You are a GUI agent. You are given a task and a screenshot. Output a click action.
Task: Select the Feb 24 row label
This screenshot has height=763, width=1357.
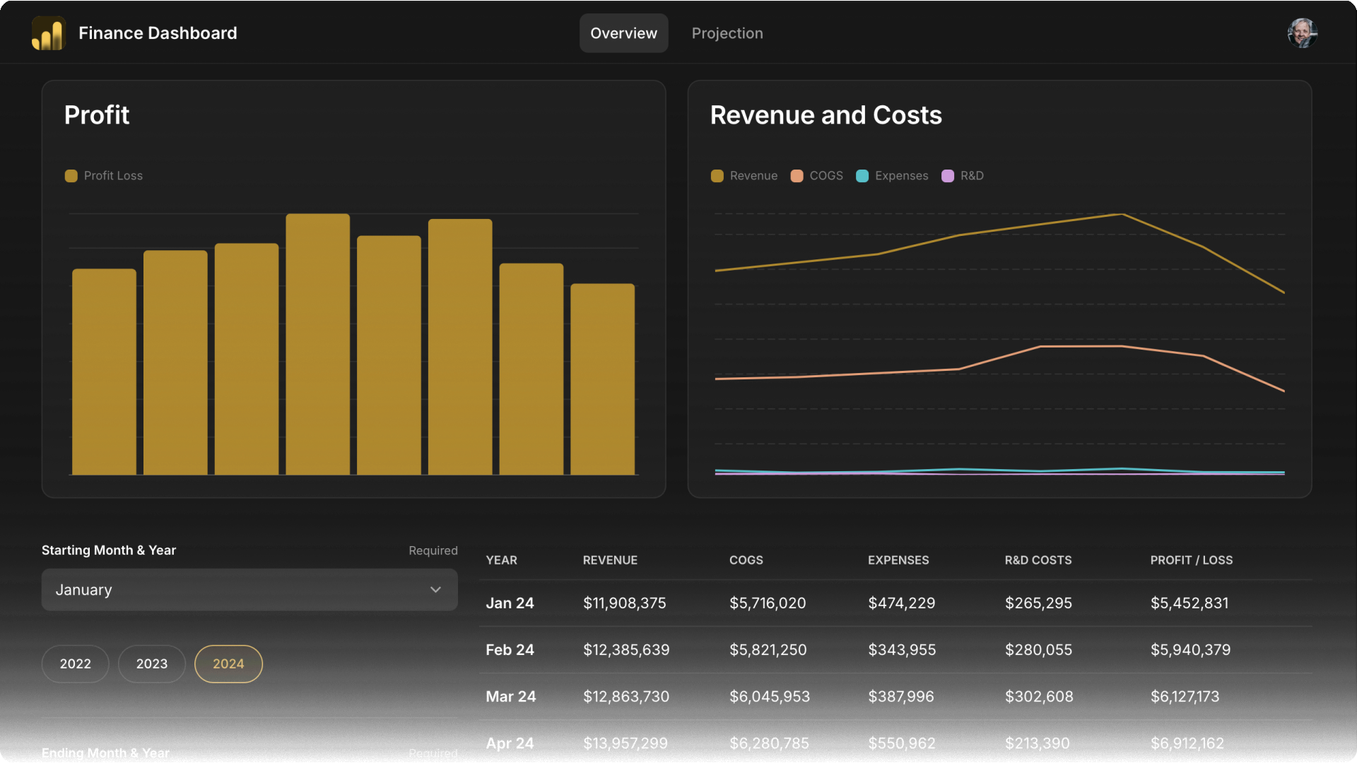510,650
